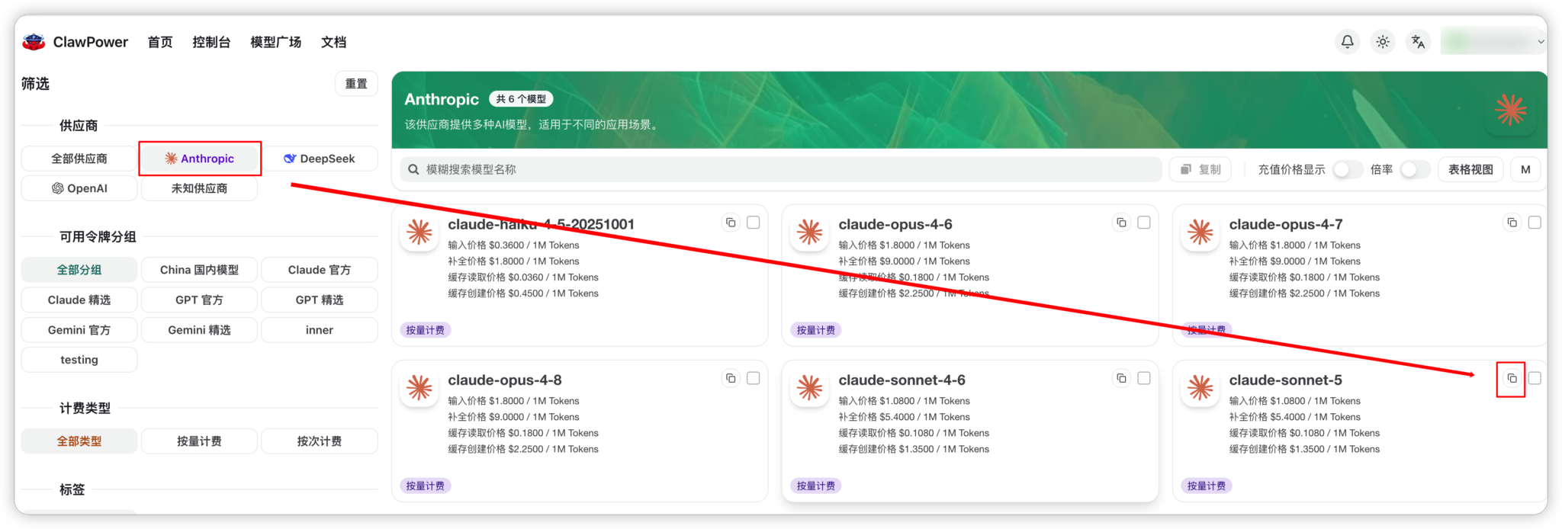Select the inner group
The width and height of the screenshot is (1562, 529).
(x=320, y=330)
